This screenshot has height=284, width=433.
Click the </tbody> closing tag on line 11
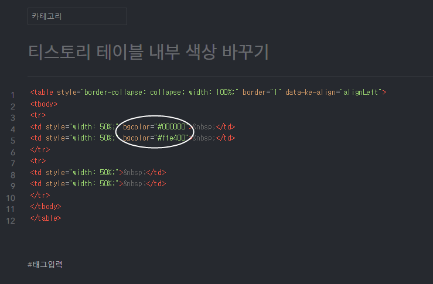pyautogui.click(x=46, y=207)
